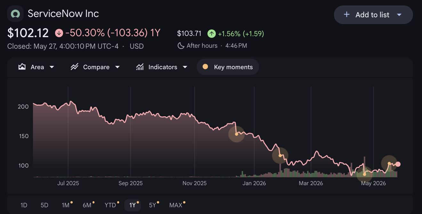
Task: Click the 4:46 PM after-hours time
Action: pos(236,46)
